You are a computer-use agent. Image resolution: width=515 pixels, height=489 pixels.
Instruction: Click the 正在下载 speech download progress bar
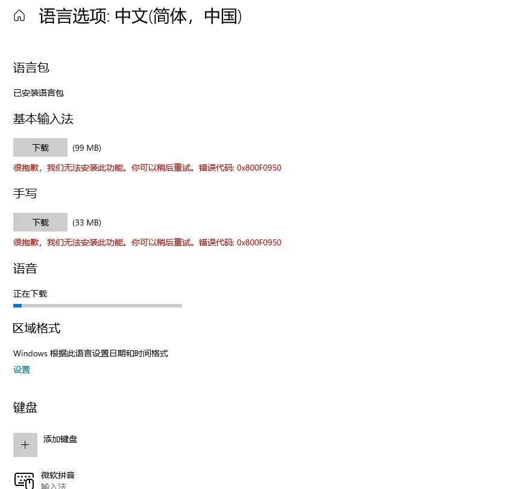pos(98,306)
